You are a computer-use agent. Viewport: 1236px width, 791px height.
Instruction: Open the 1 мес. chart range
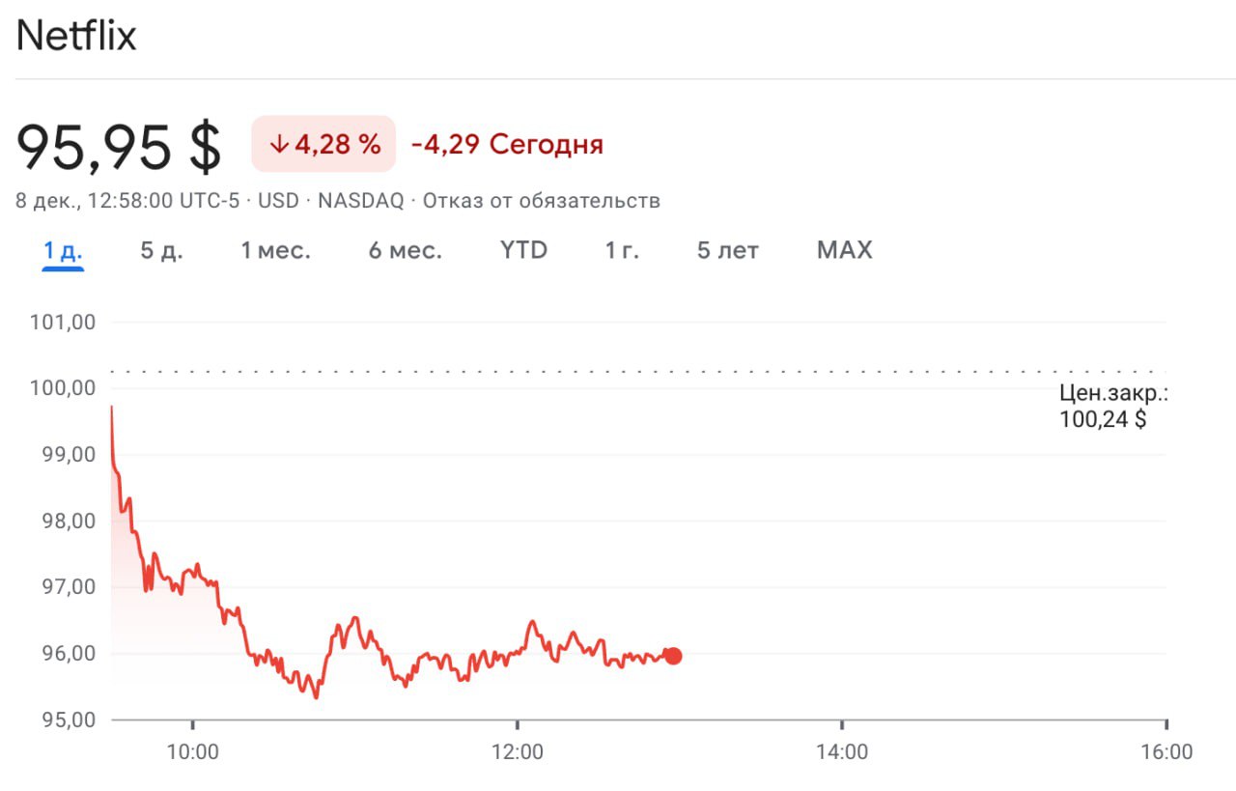[x=275, y=251]
